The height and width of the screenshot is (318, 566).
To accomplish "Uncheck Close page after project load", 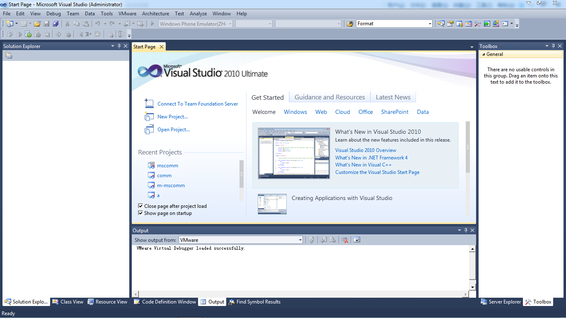I will pyautogui.click(x=140, y=206).
